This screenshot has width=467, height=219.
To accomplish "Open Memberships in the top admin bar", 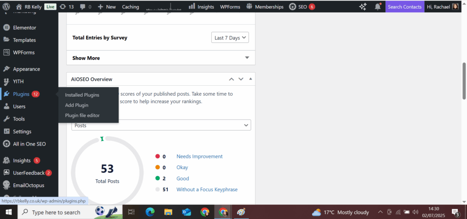I will click(265, 6).
